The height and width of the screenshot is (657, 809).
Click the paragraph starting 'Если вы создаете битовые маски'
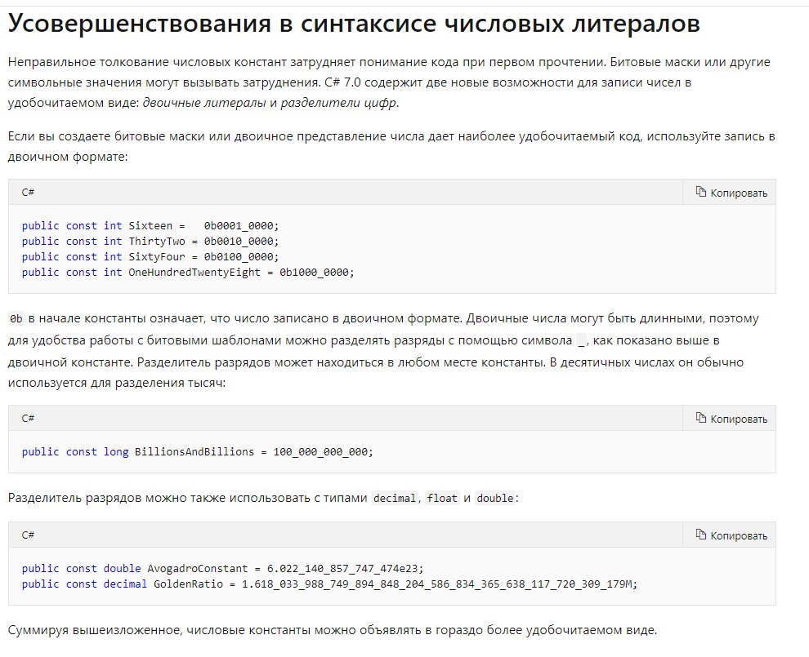[x=391, y=146]
